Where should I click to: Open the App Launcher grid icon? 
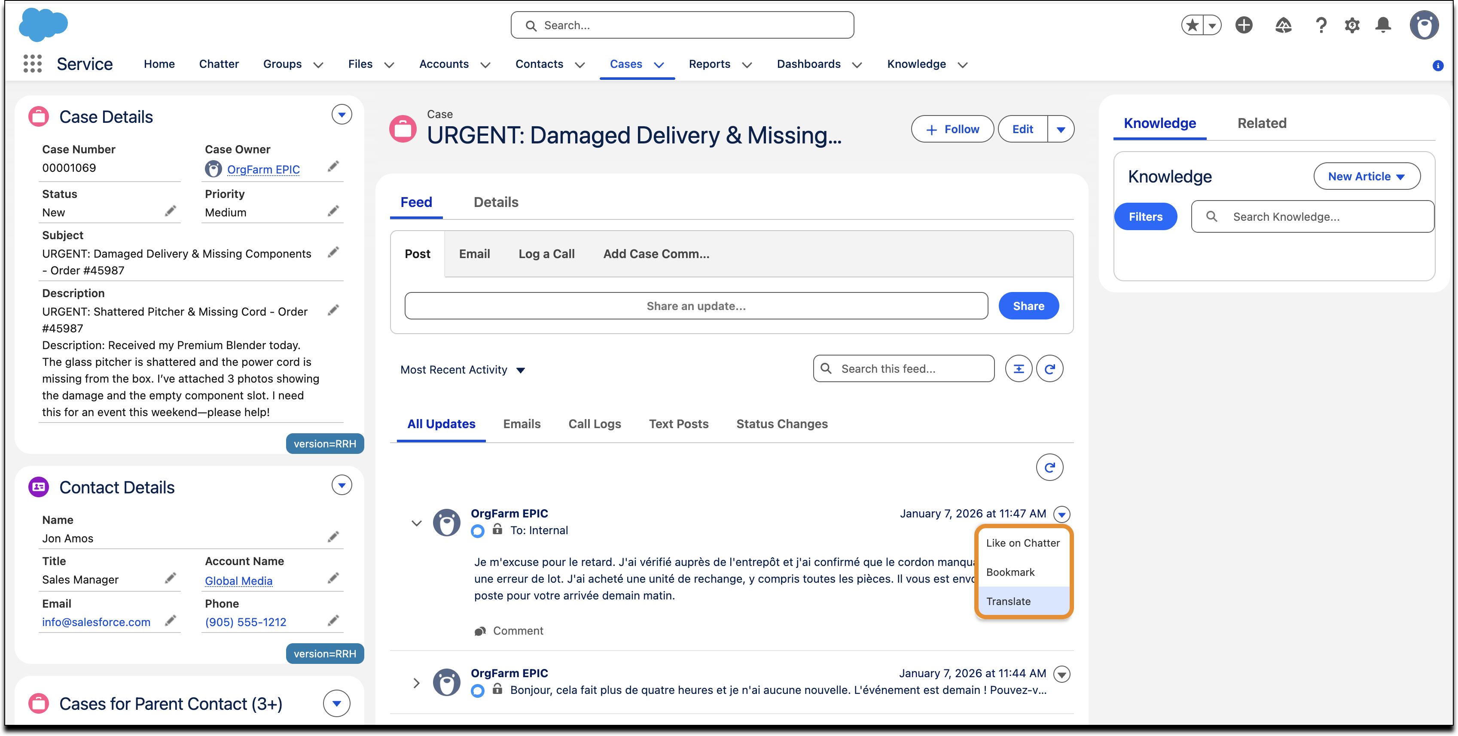tap(33, 64)
